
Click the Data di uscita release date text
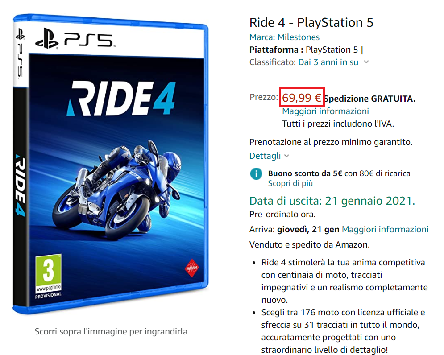pos(332,201)
